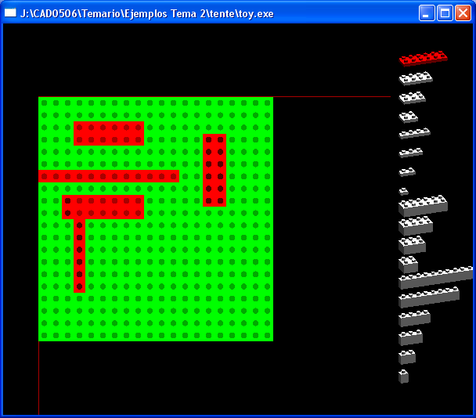Pick the tall 1x2 brick
Image resolution: width=476 pixels, height=418 pixels.
pos(407,357)
